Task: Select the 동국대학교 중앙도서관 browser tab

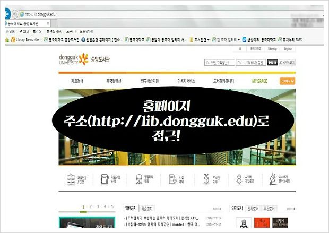Action: [x=26, y=23]
